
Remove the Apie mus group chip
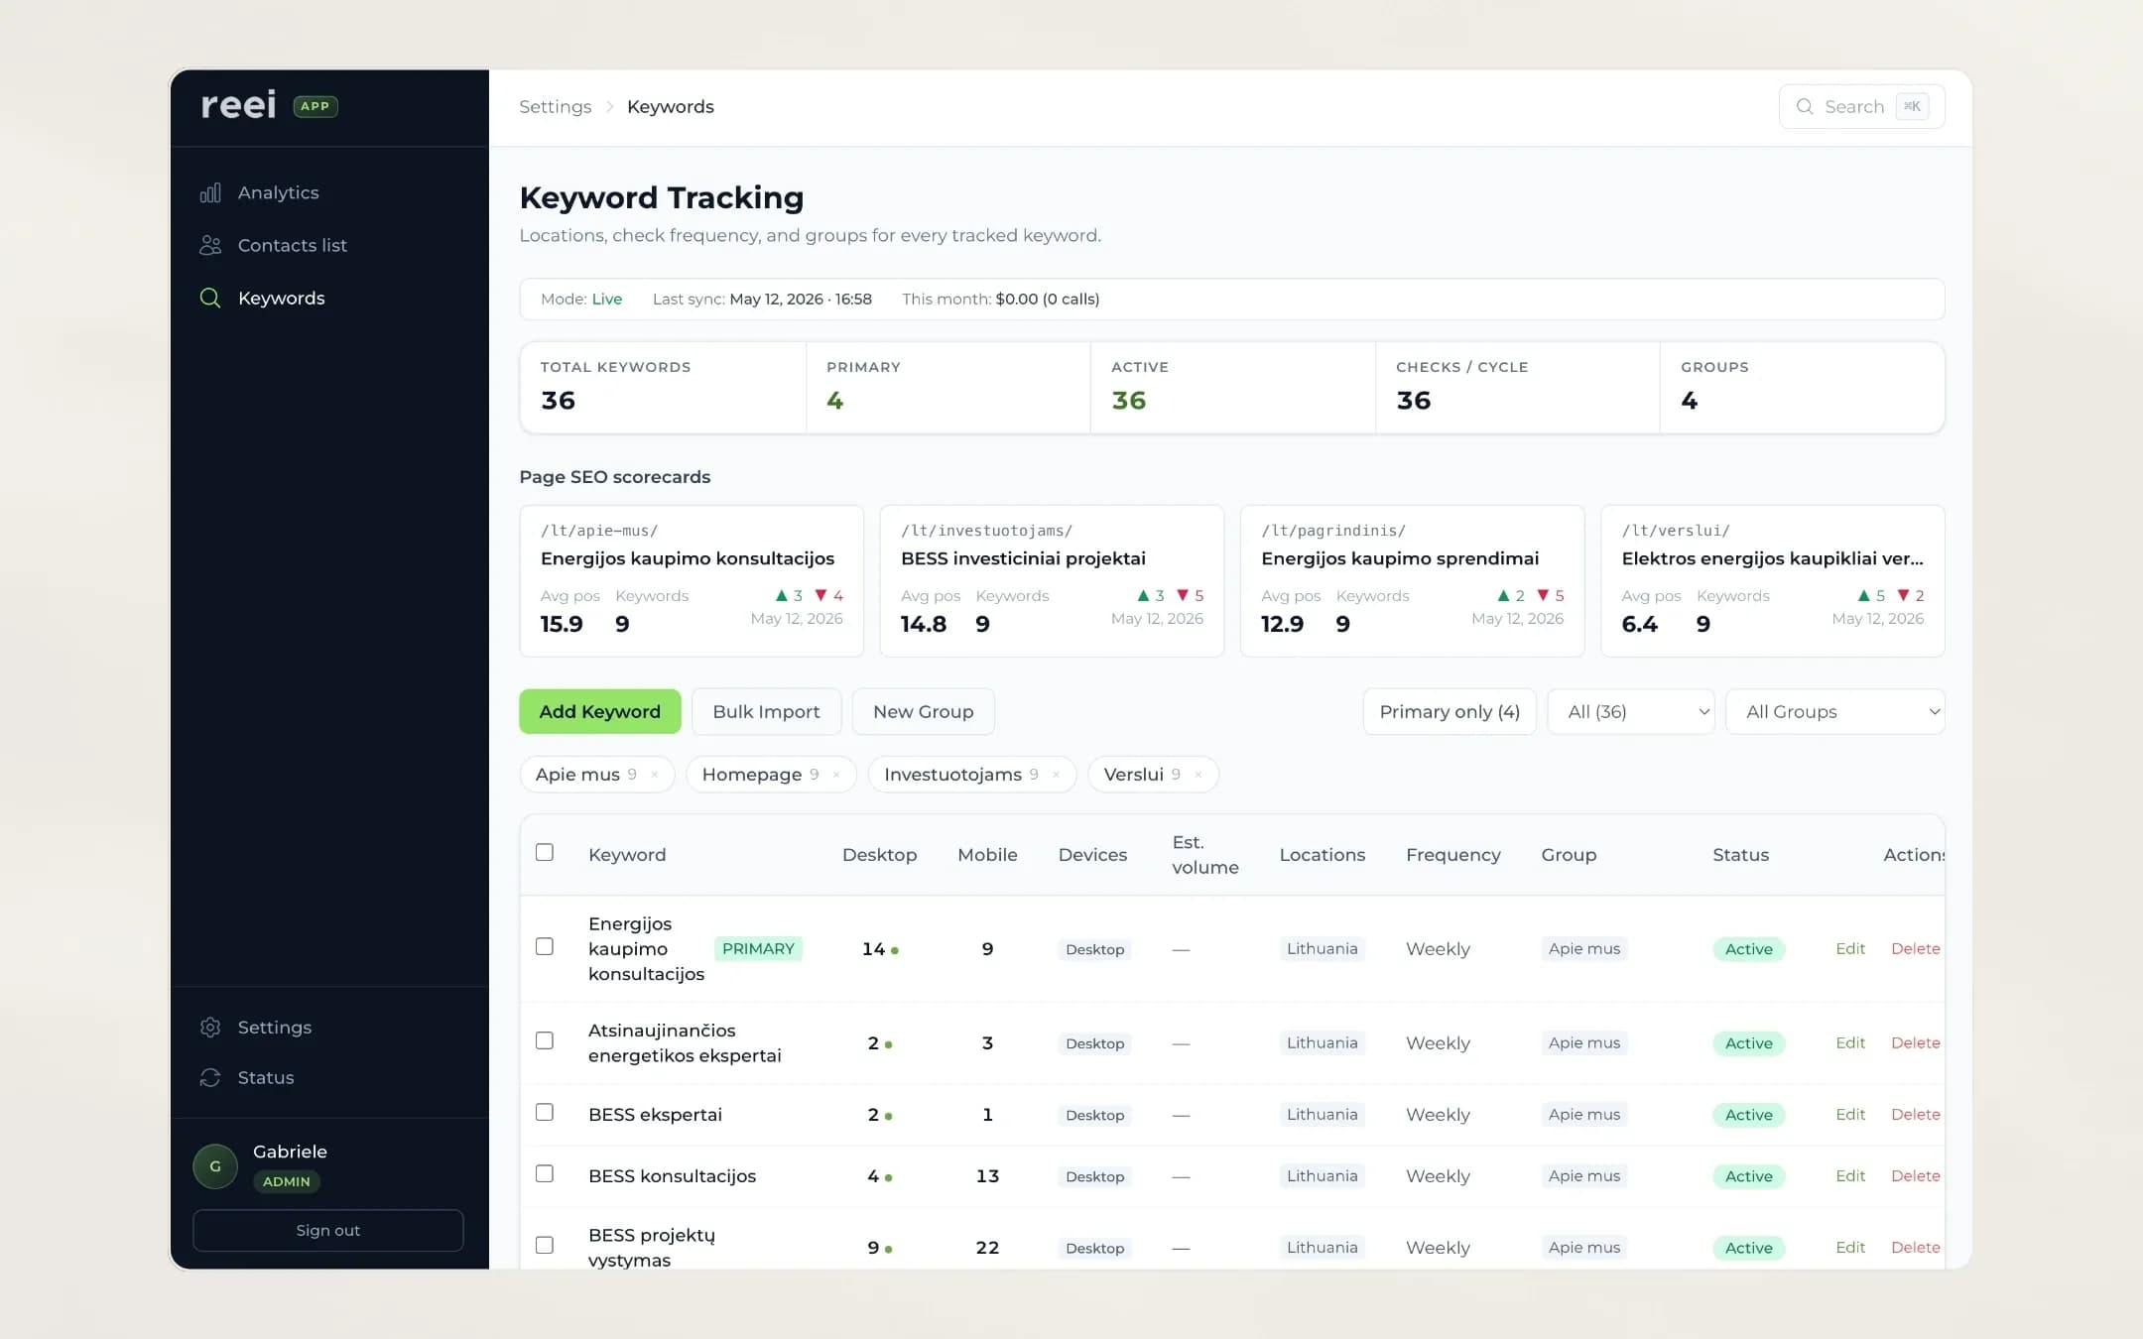pyautogui.click(x=655, y=776)
